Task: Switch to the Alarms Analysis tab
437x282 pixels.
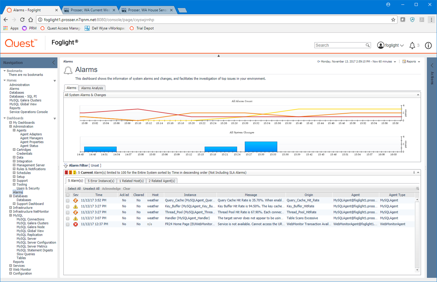Action: click(x=92, y=88)
